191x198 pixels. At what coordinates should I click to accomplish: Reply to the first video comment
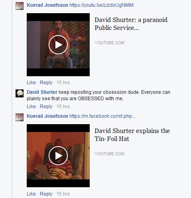(x=46, y=83)
